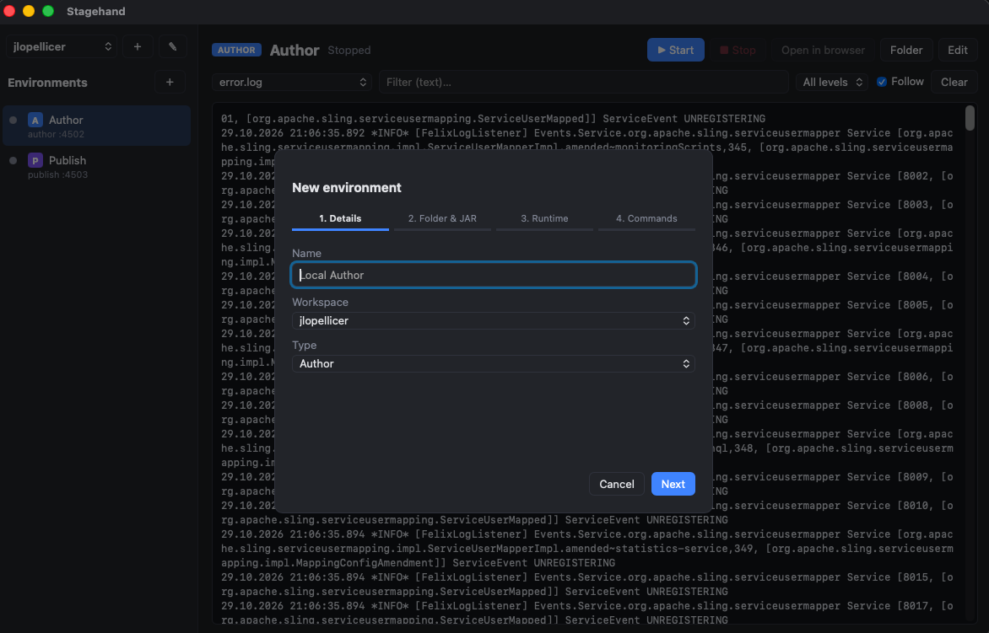Click the edit workspace pencil icon
This screenshot has height=633, width=989.
point(172,46)
